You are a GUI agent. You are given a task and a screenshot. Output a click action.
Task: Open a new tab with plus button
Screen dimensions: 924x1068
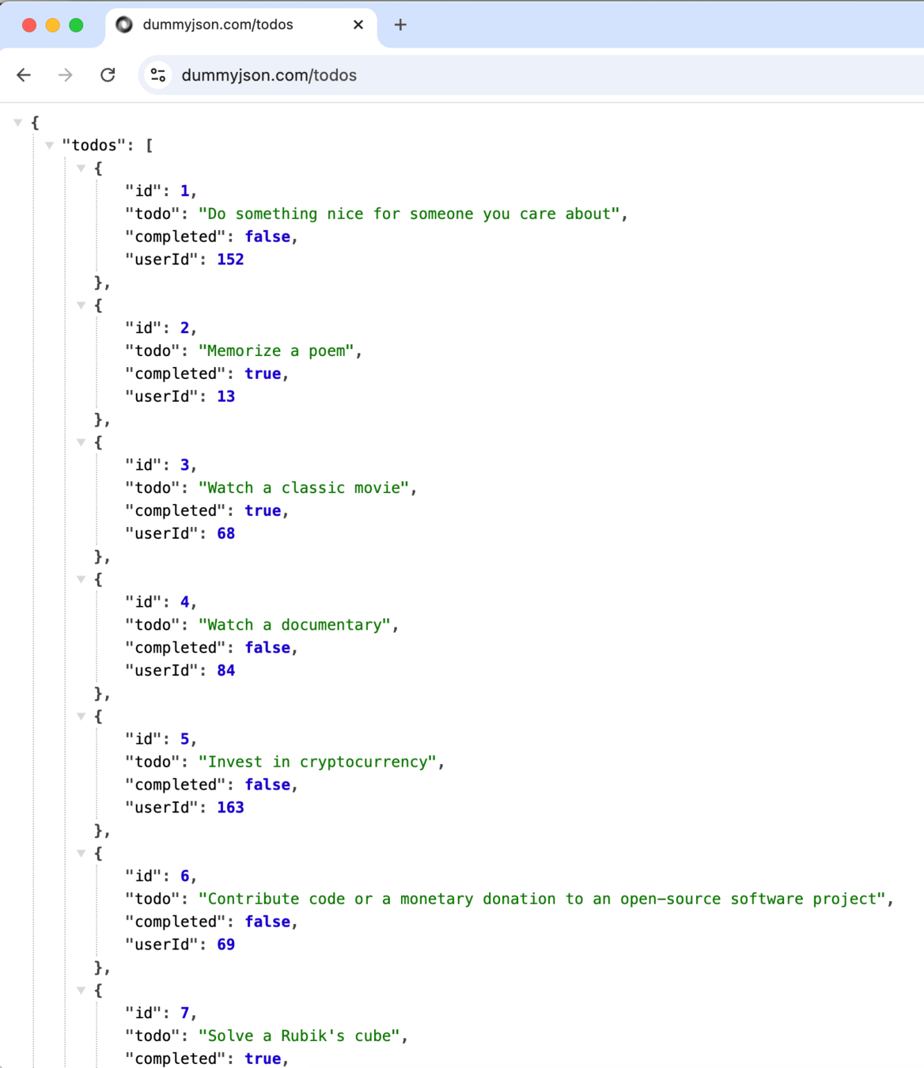400,25
